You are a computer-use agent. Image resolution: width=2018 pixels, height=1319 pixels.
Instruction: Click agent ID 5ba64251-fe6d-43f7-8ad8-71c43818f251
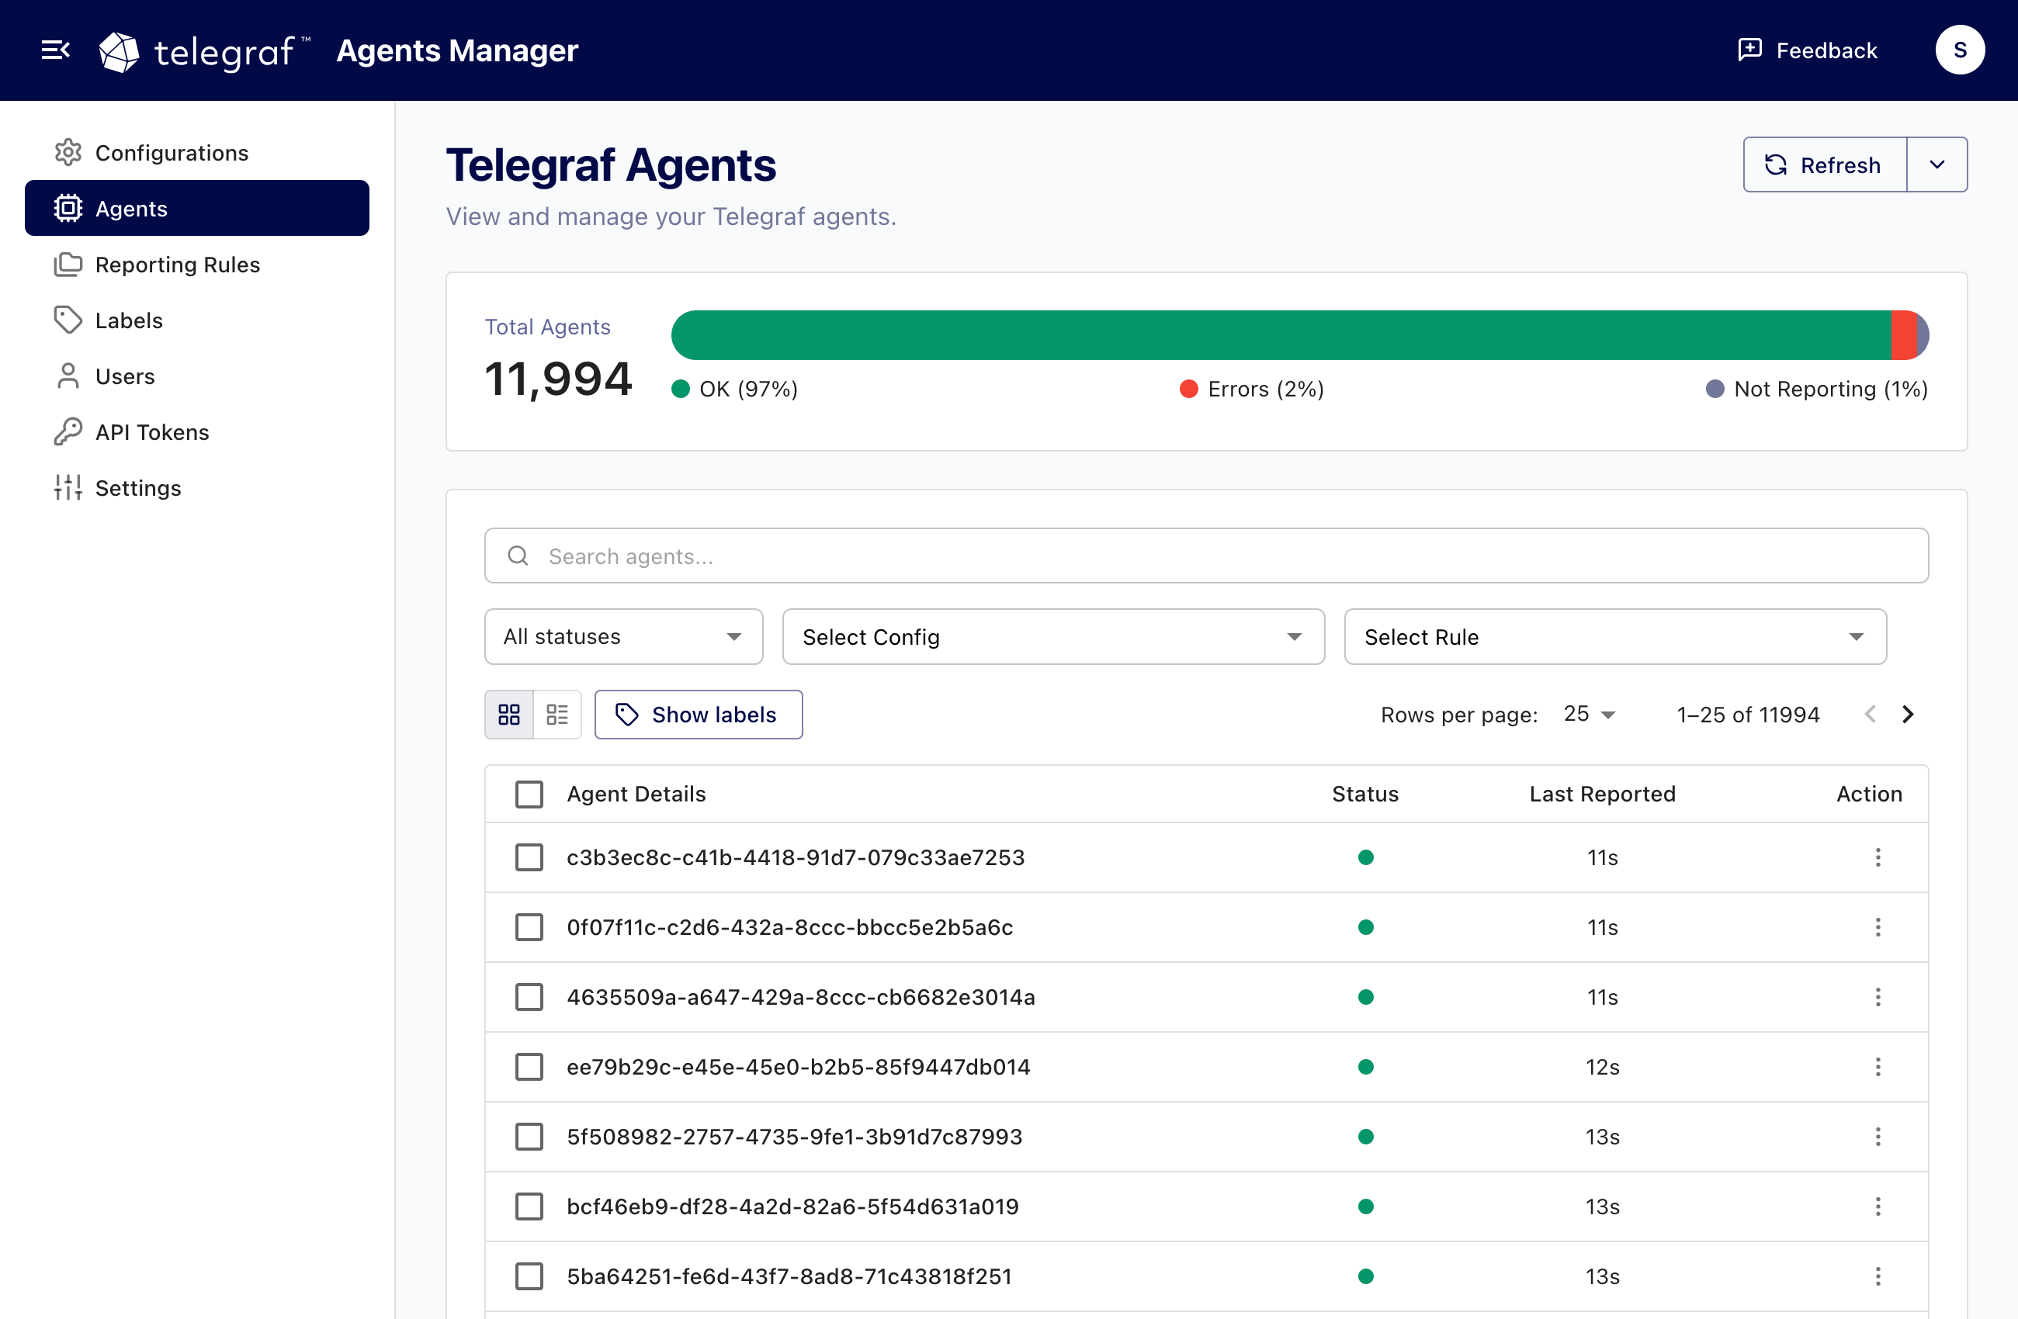[789, 1276]
